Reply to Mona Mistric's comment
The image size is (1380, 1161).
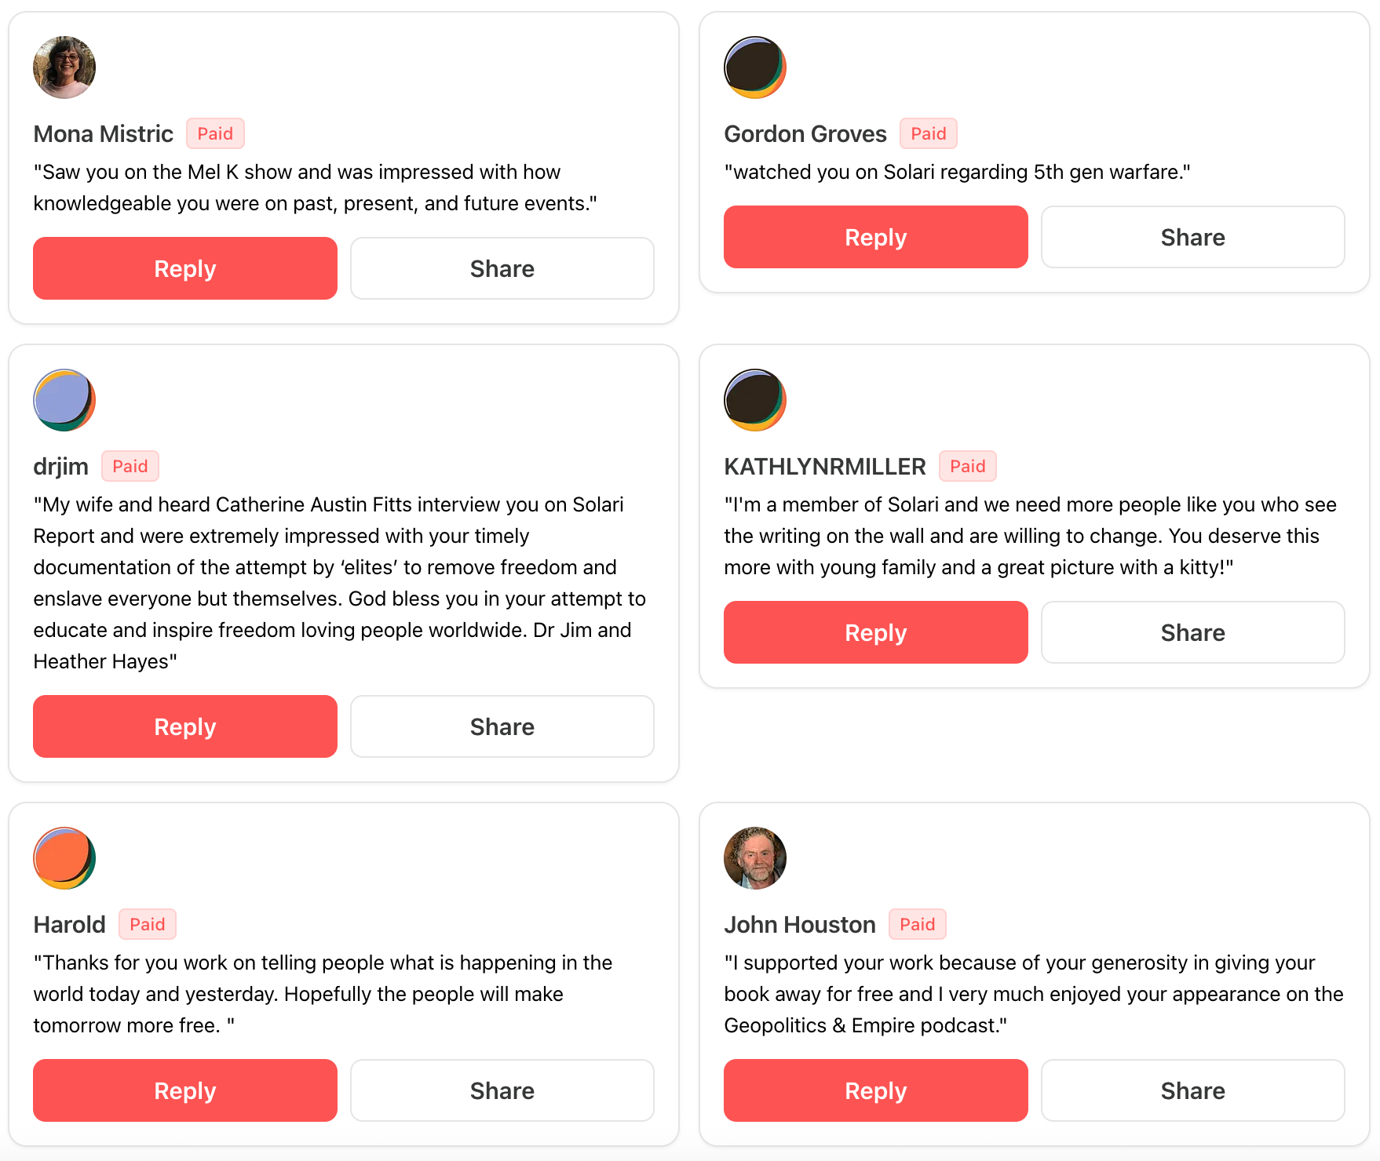coord(185,268)
